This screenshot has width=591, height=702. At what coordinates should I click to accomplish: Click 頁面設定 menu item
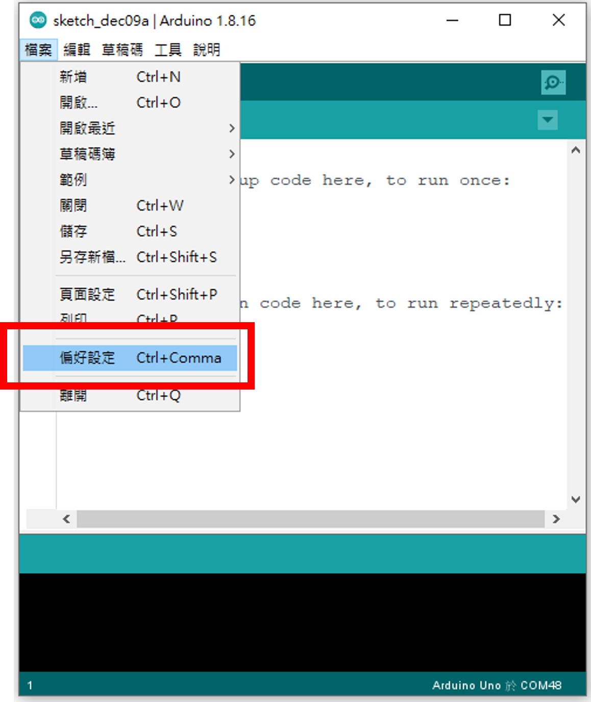click(x=130, y=295)
